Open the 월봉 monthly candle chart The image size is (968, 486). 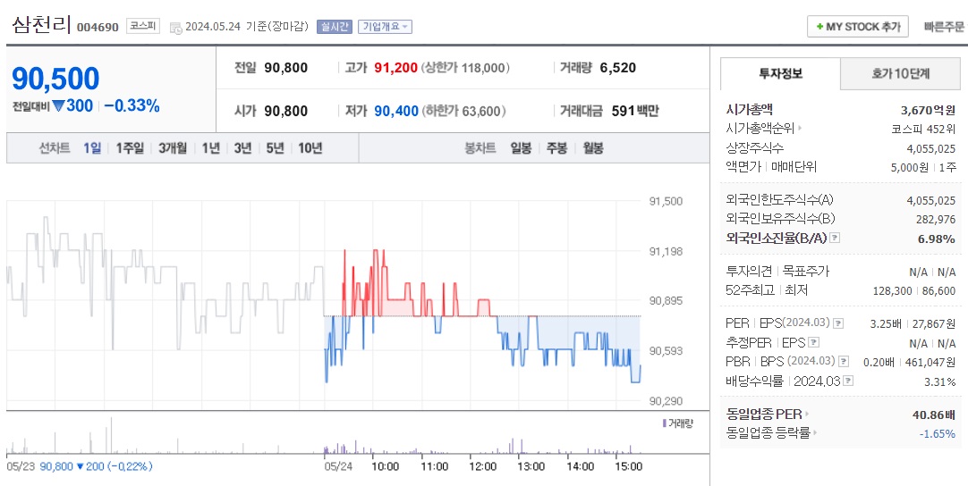pyautogui.click(x=593, y=148)
